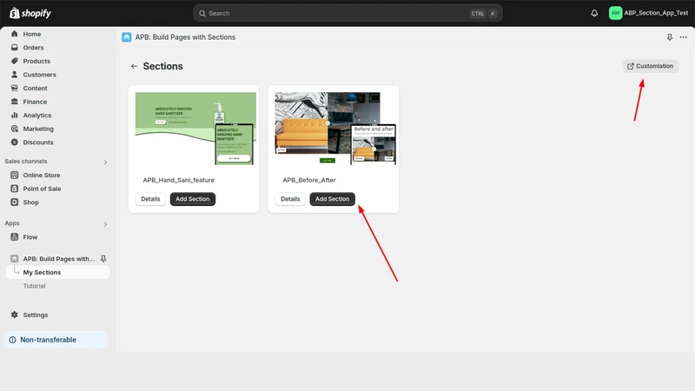
Task: Click the Point of Sale icon
Action: click(x=14, y=189)
